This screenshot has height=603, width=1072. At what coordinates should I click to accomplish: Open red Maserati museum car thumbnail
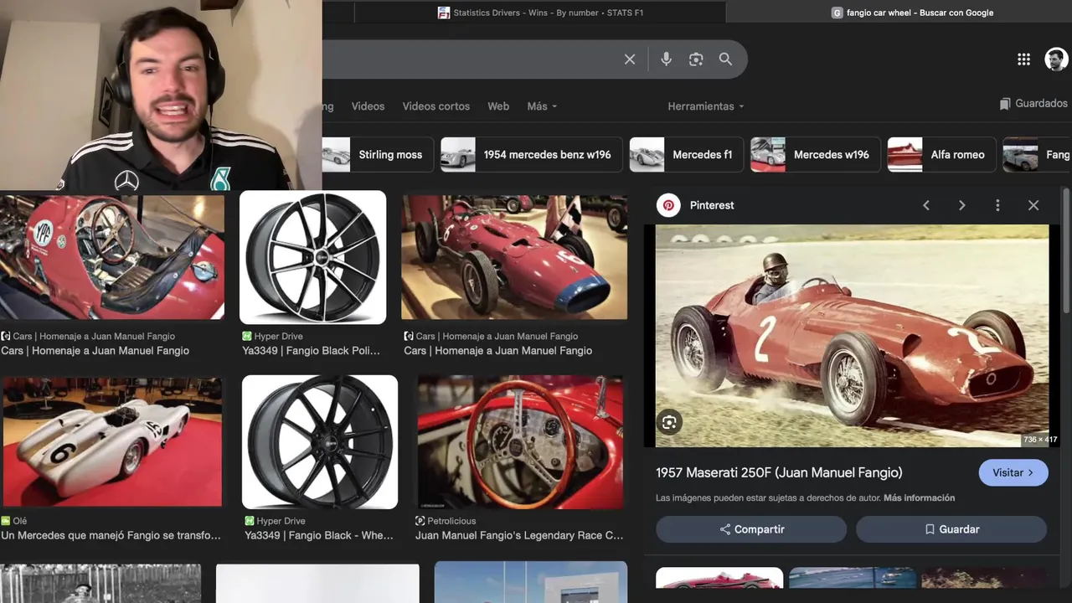[514, 257]
